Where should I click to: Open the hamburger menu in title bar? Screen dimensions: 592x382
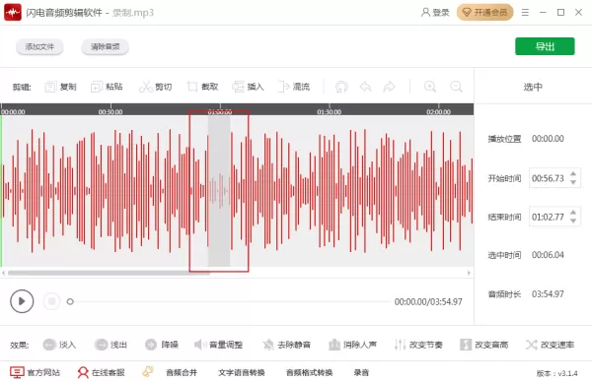pos(525,13)
